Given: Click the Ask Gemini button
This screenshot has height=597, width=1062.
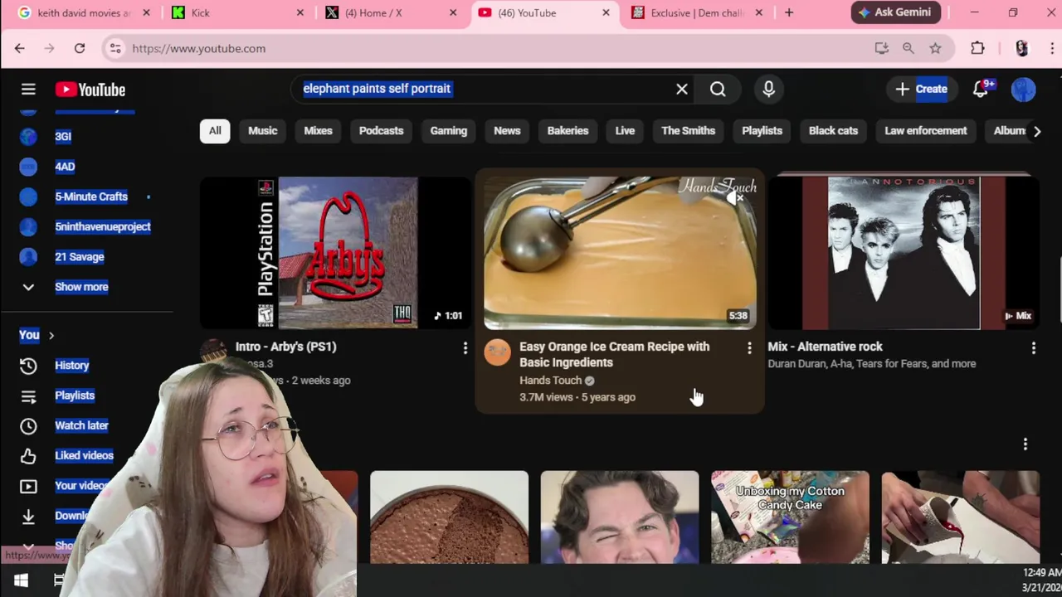Looking at the screenshot, I should click(896, 12).
